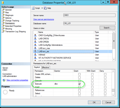Uncheck Grant for Execute granted by dbo
This screenshot has width=120, height=108.
click(x=79, y=84)
